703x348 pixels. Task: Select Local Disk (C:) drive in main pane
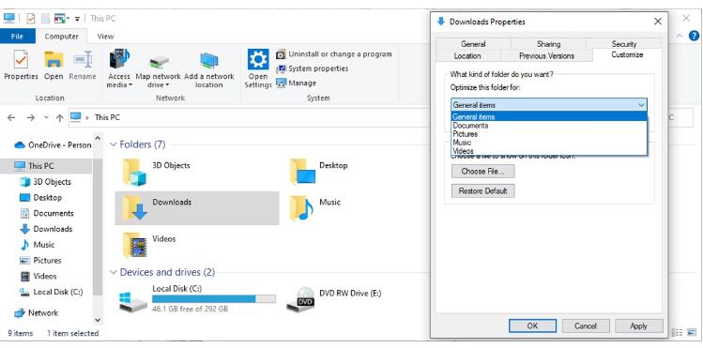click(x=197, y=298)
